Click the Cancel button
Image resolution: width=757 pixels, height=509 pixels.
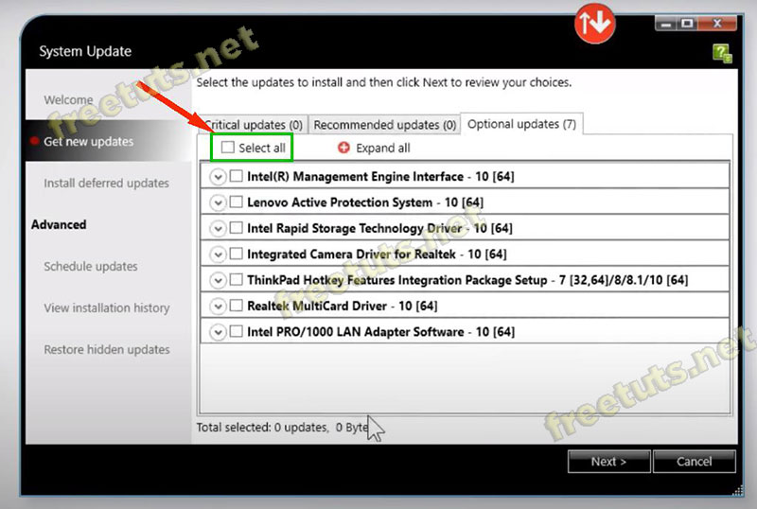coord(695,461)
